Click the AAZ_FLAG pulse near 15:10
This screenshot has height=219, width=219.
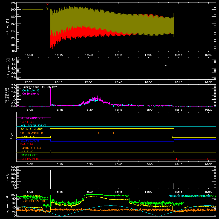(50, 151)
